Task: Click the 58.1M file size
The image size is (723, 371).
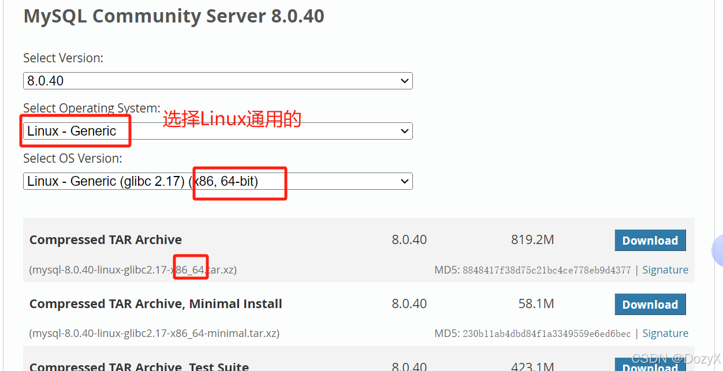Action: tap(536, 303)
